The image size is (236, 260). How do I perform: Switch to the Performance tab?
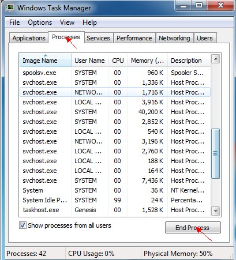[x=134, y=38]
